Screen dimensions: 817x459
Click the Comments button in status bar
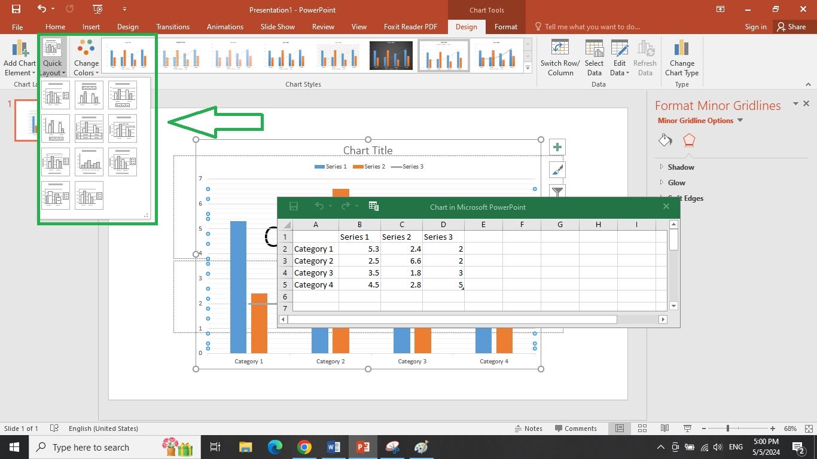point(575,429)
